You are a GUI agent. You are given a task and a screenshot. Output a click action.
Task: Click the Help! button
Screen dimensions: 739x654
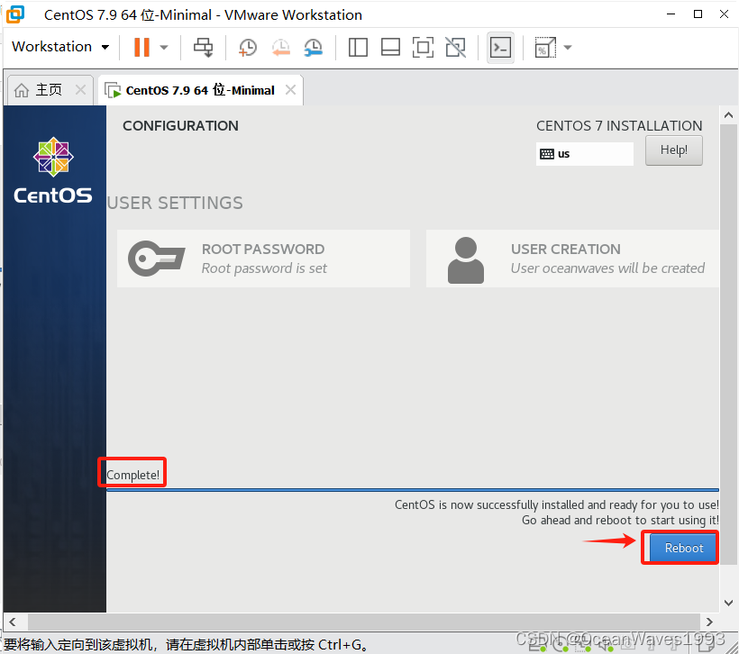(x=674, y=150)
